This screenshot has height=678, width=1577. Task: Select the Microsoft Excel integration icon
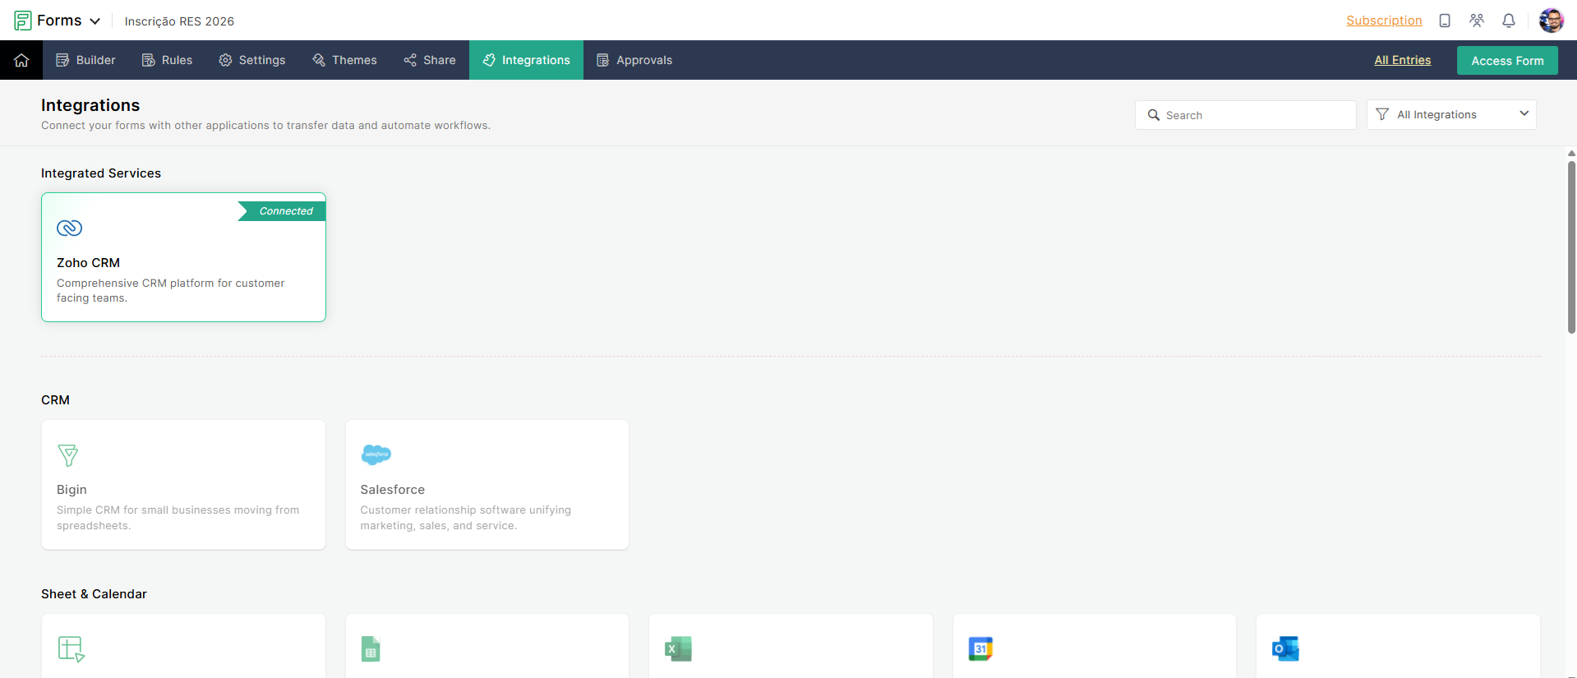(x=678, y=648)
